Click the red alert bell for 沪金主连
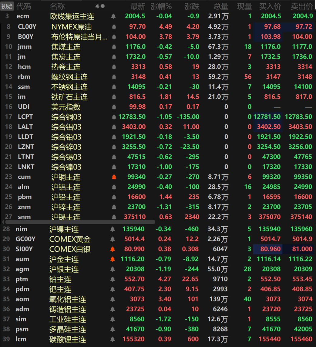 113,259
